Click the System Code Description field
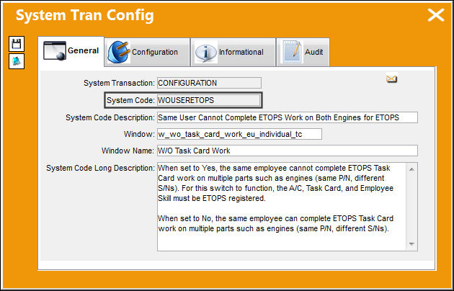Image resolution: width=454 pixels, height=291 pixels. pyautogui.click(x=288, y=117)
